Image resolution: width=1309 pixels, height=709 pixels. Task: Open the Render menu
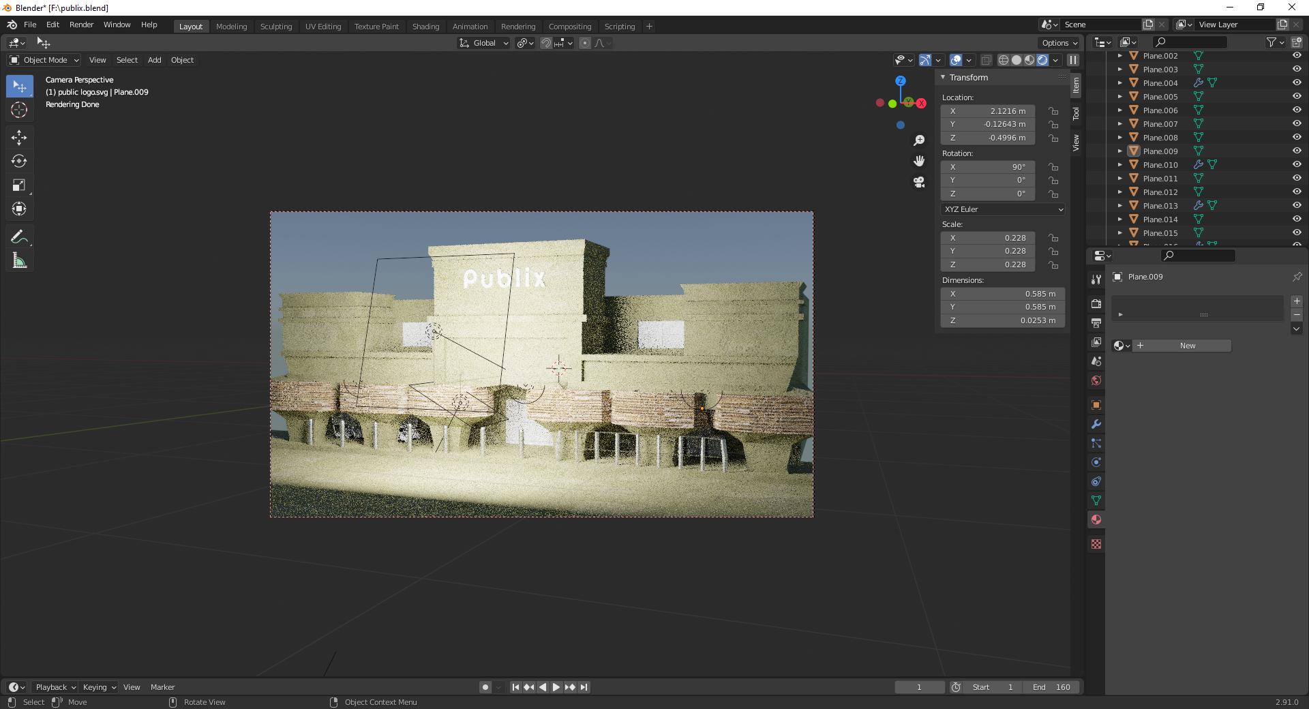tap(81, 25)
